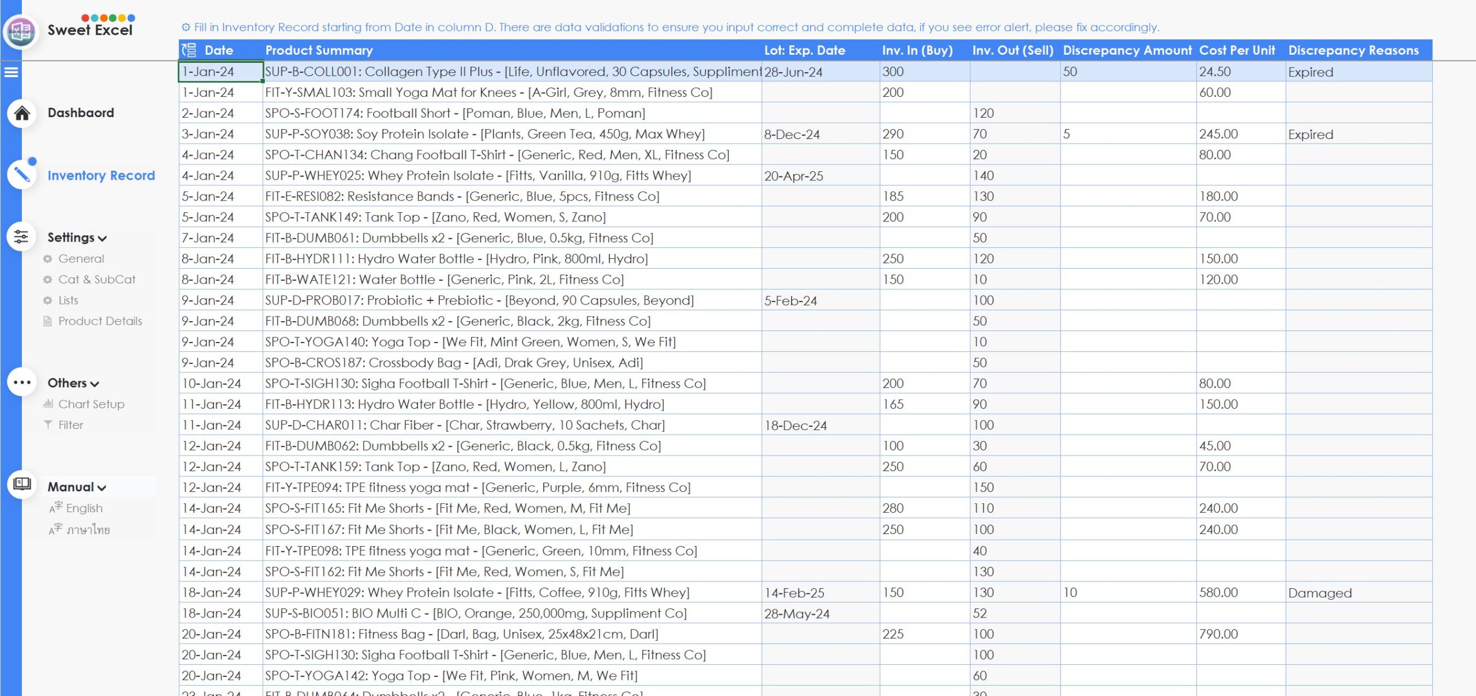
Task: Select the Crossbody Bag product cell
Action: pos(513,363)
